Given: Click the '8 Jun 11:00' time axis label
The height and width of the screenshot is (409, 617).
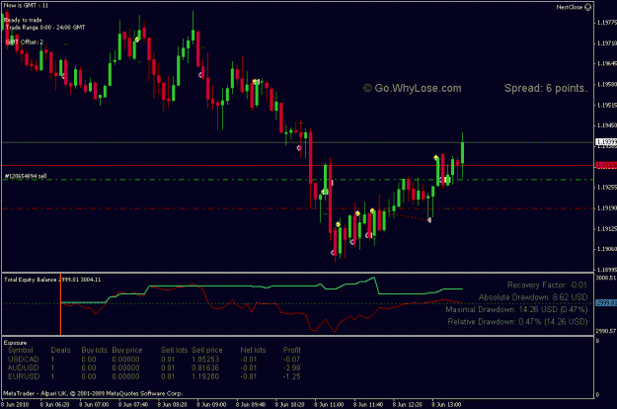Looking at the screenshot, I should pyautogui.click(x=329, y=405).
